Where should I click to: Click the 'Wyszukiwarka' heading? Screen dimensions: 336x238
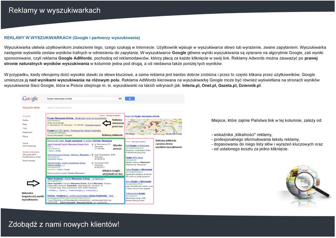31,108
